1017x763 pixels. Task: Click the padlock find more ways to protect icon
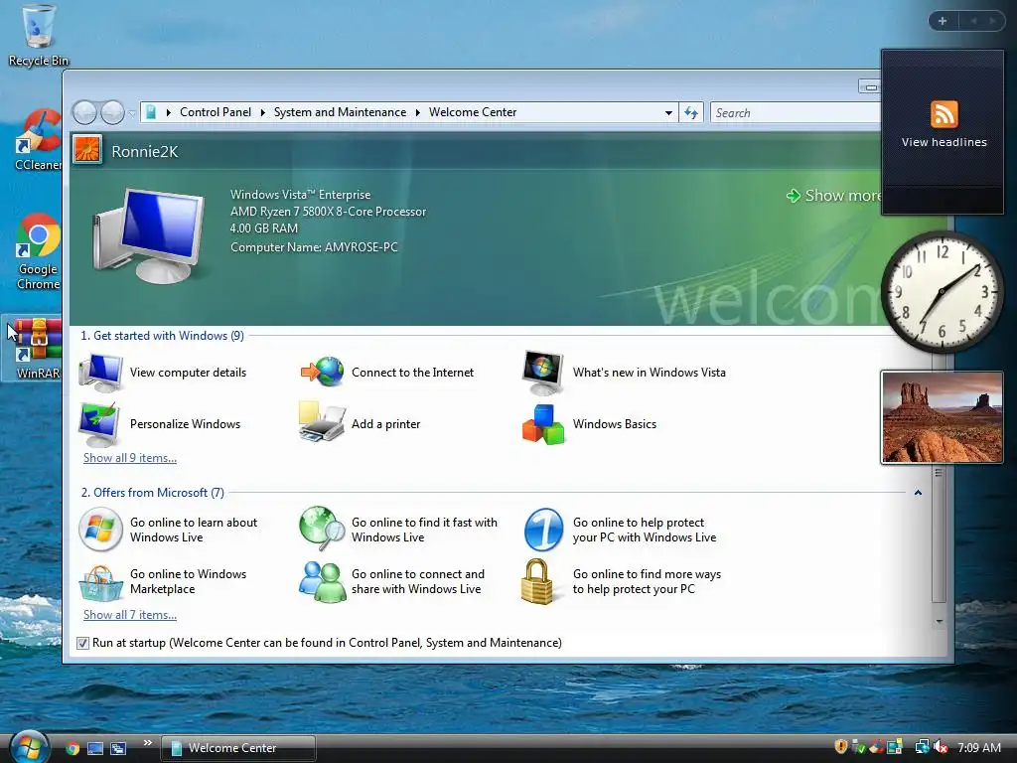537,581
